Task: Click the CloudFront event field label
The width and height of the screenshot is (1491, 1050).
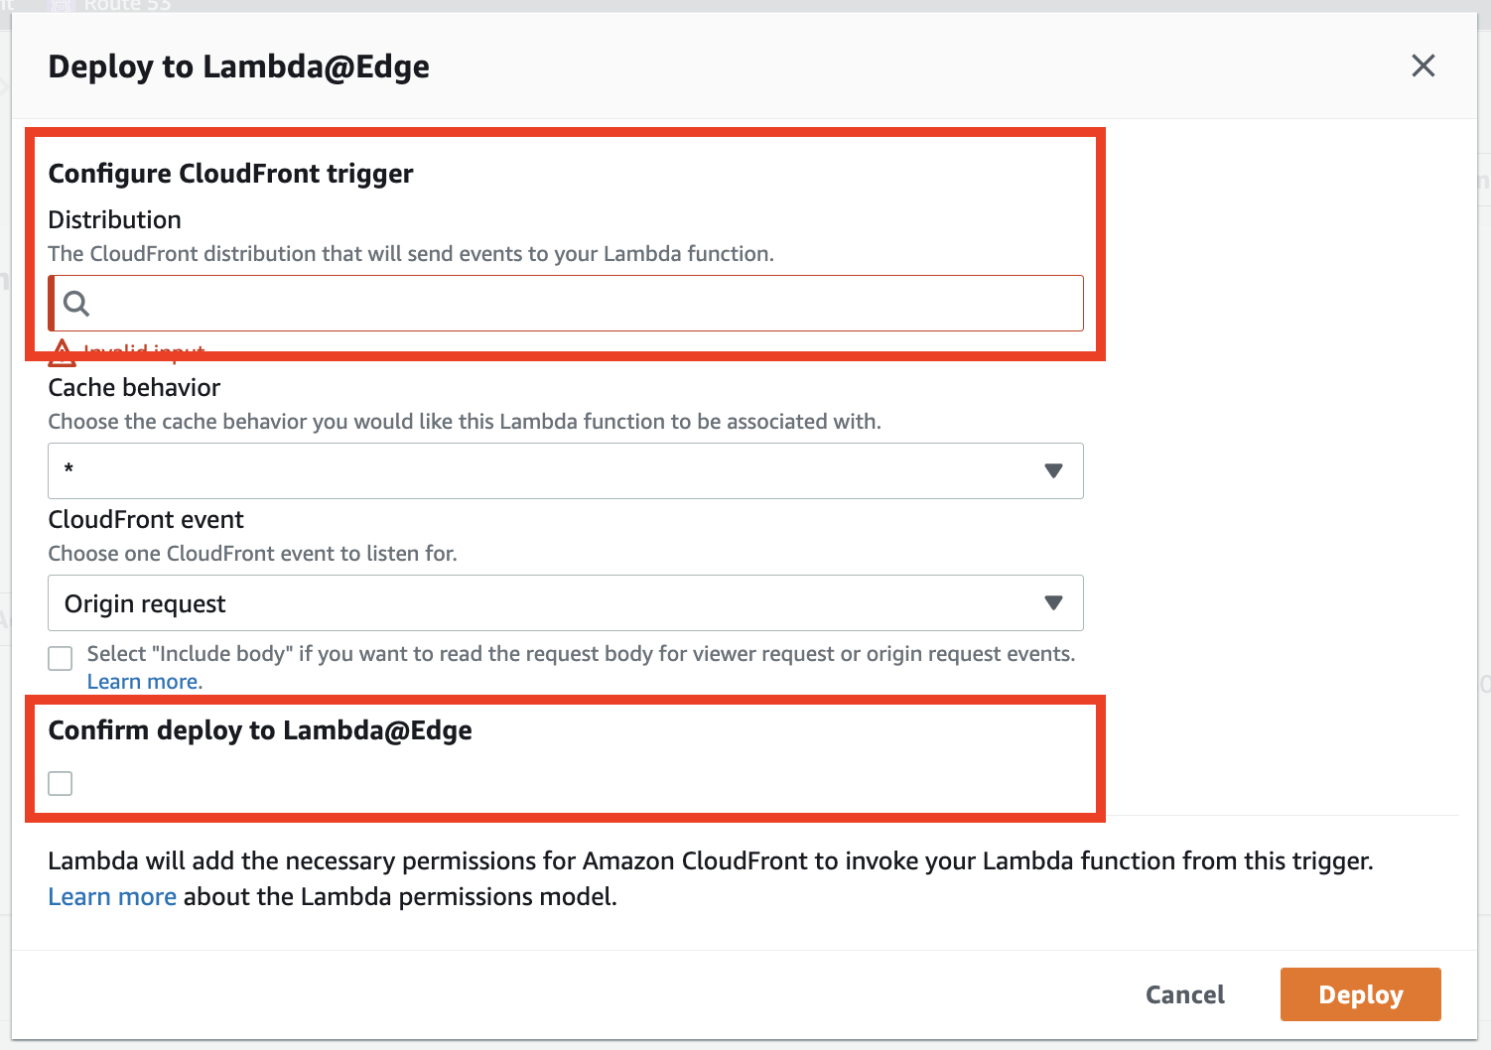Action: (146, 520)
